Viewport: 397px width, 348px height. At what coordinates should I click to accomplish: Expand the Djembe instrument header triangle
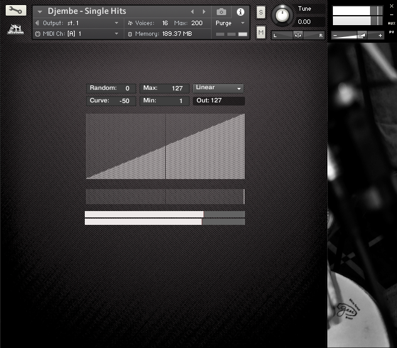[40, 12]
